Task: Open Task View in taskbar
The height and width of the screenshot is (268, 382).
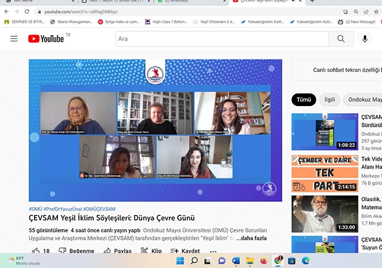Action: [208, 261]
